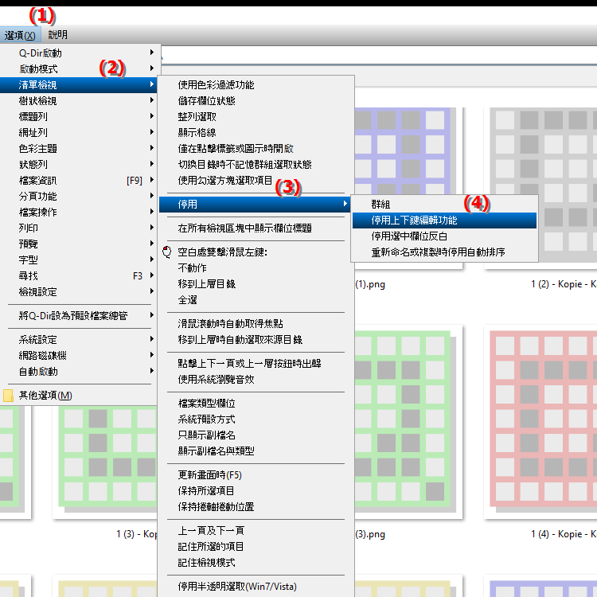This screenshot has width=597, height=597.
Task: Toggle 切換目錄時不記憶群組選取狀態
Action: (256, 165)
